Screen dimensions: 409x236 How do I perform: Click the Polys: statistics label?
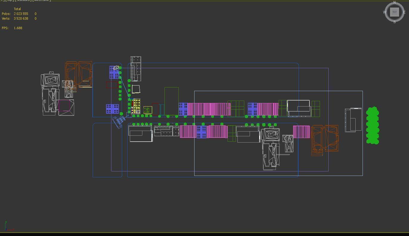(x=6, y=14)
